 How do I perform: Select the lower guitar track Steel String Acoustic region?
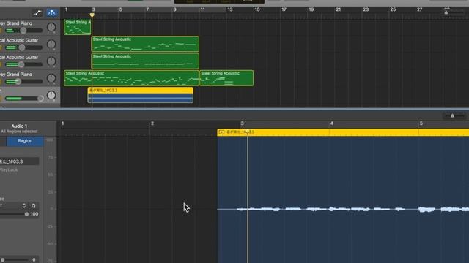(145, 61)
